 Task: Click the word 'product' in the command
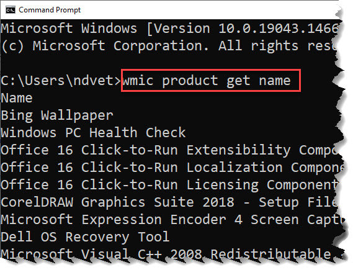[190, 81]
